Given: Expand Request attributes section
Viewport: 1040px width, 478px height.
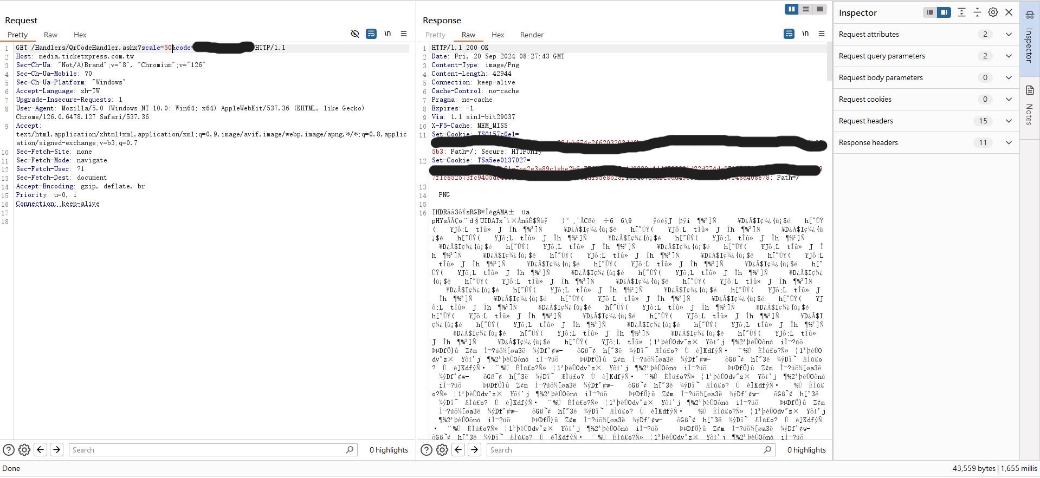Looking at the screenshot, I should [x=926, y=34].
